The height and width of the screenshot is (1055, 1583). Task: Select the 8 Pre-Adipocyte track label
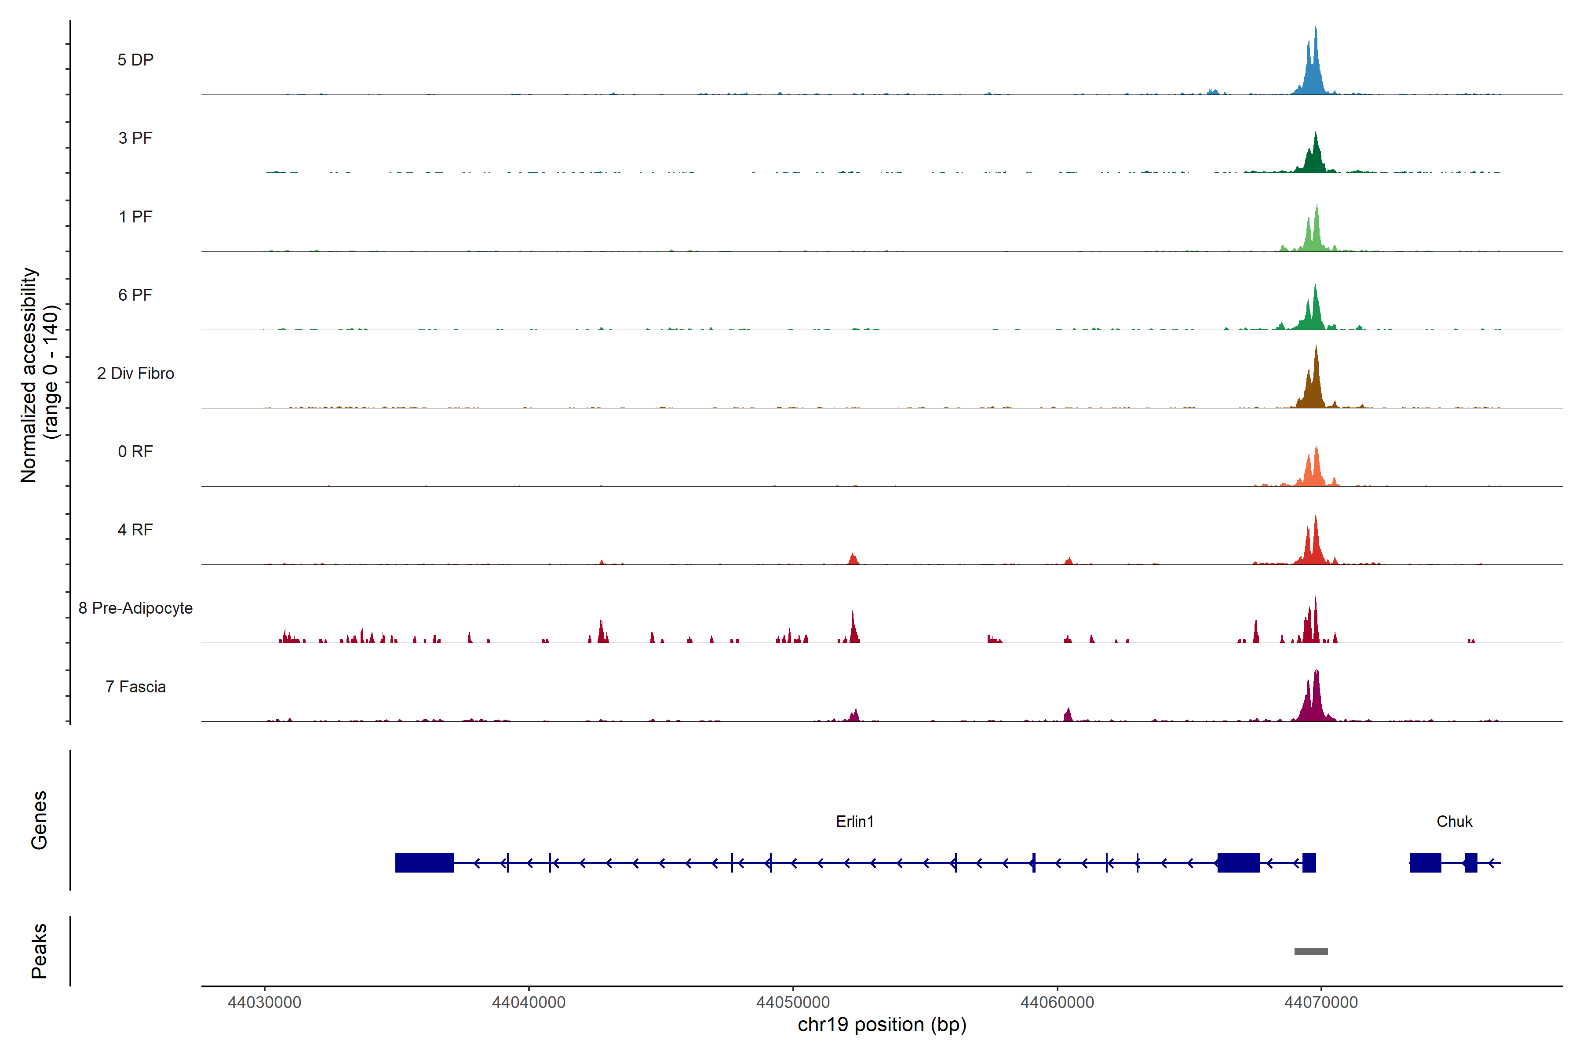point(135,608)
